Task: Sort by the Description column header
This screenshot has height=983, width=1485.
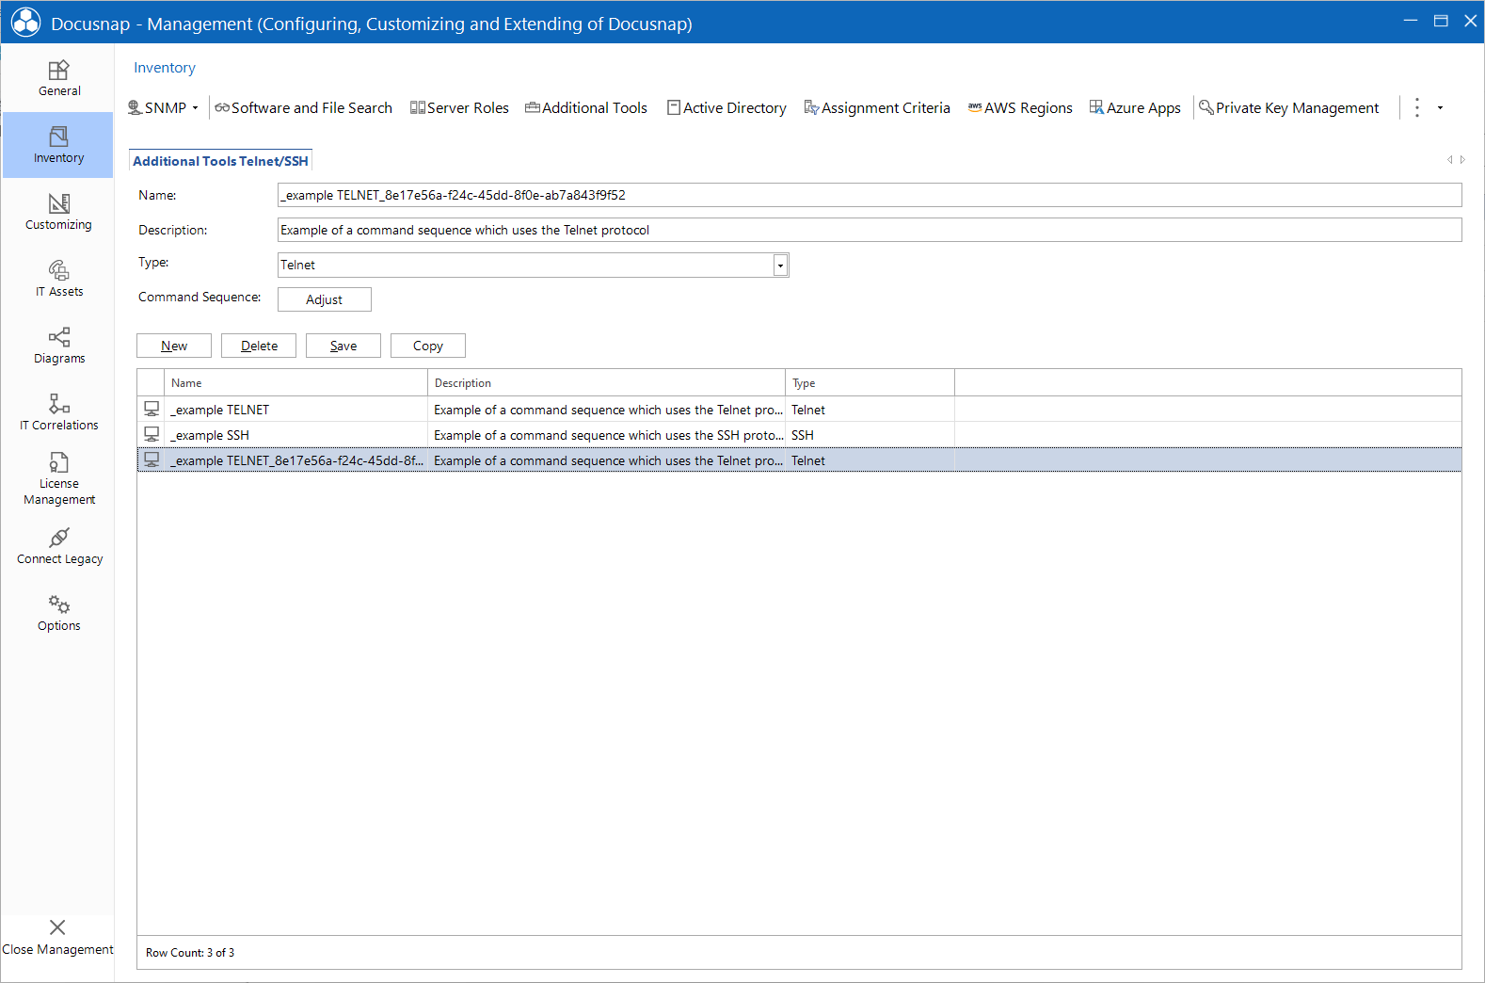Action: [x=607, y=383]
